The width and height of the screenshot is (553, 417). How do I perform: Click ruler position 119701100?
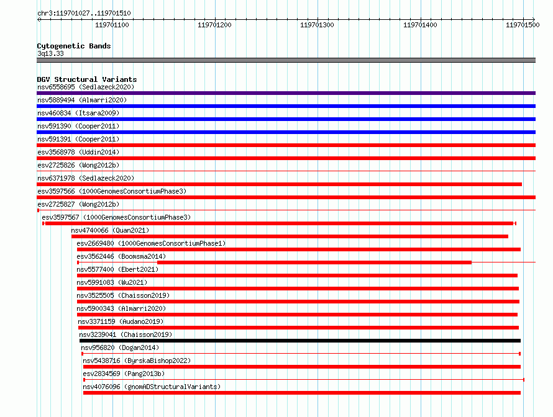[112, 25]
